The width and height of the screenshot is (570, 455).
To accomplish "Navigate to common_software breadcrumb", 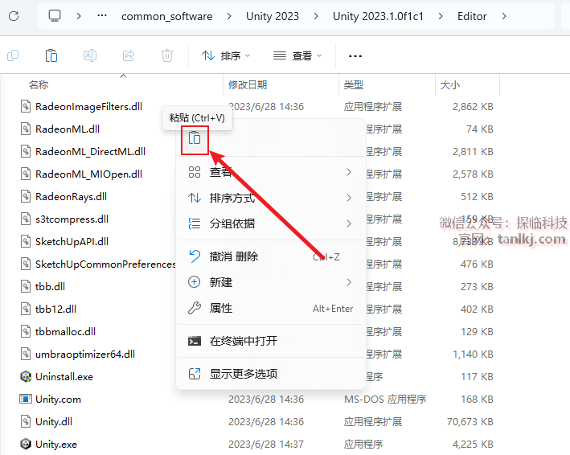I will tap(167, 16).
